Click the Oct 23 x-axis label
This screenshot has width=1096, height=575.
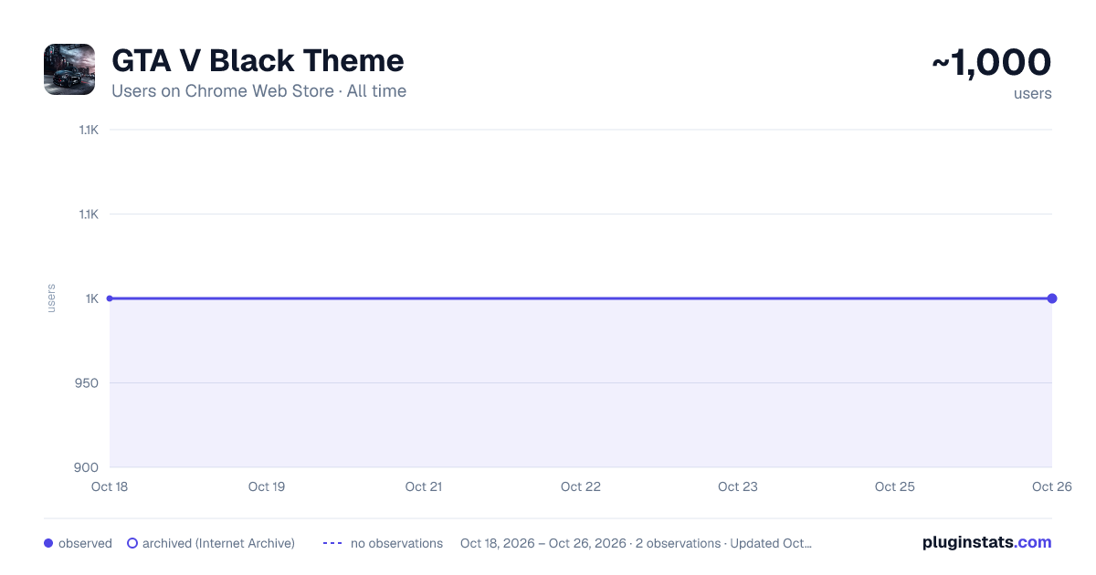click(738, 486)
